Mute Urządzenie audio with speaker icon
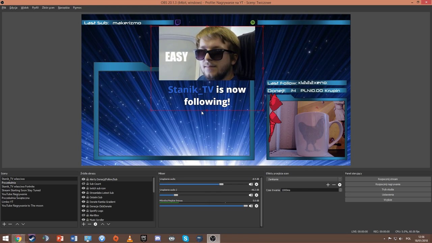Screen dimensions: 432x243 (250, 184)
